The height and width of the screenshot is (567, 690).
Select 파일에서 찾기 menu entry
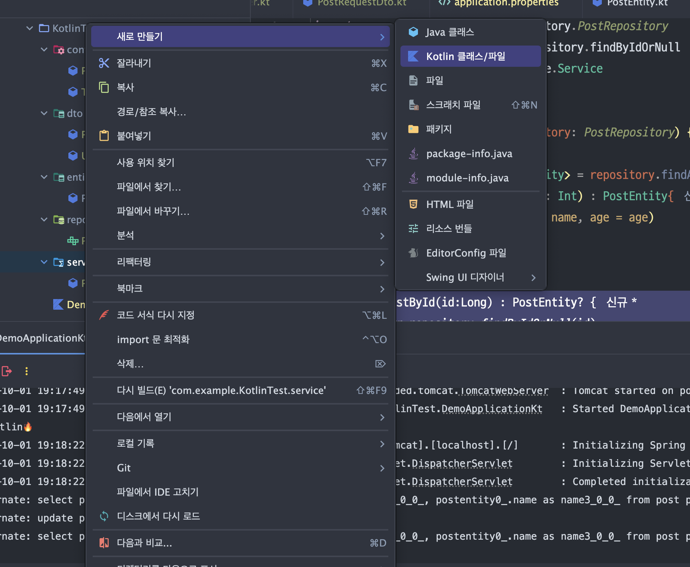click(241, 187)
